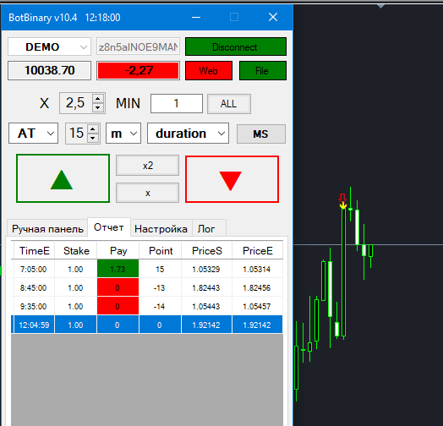Click the API token field z8n5aINOE9MAN

138,46
